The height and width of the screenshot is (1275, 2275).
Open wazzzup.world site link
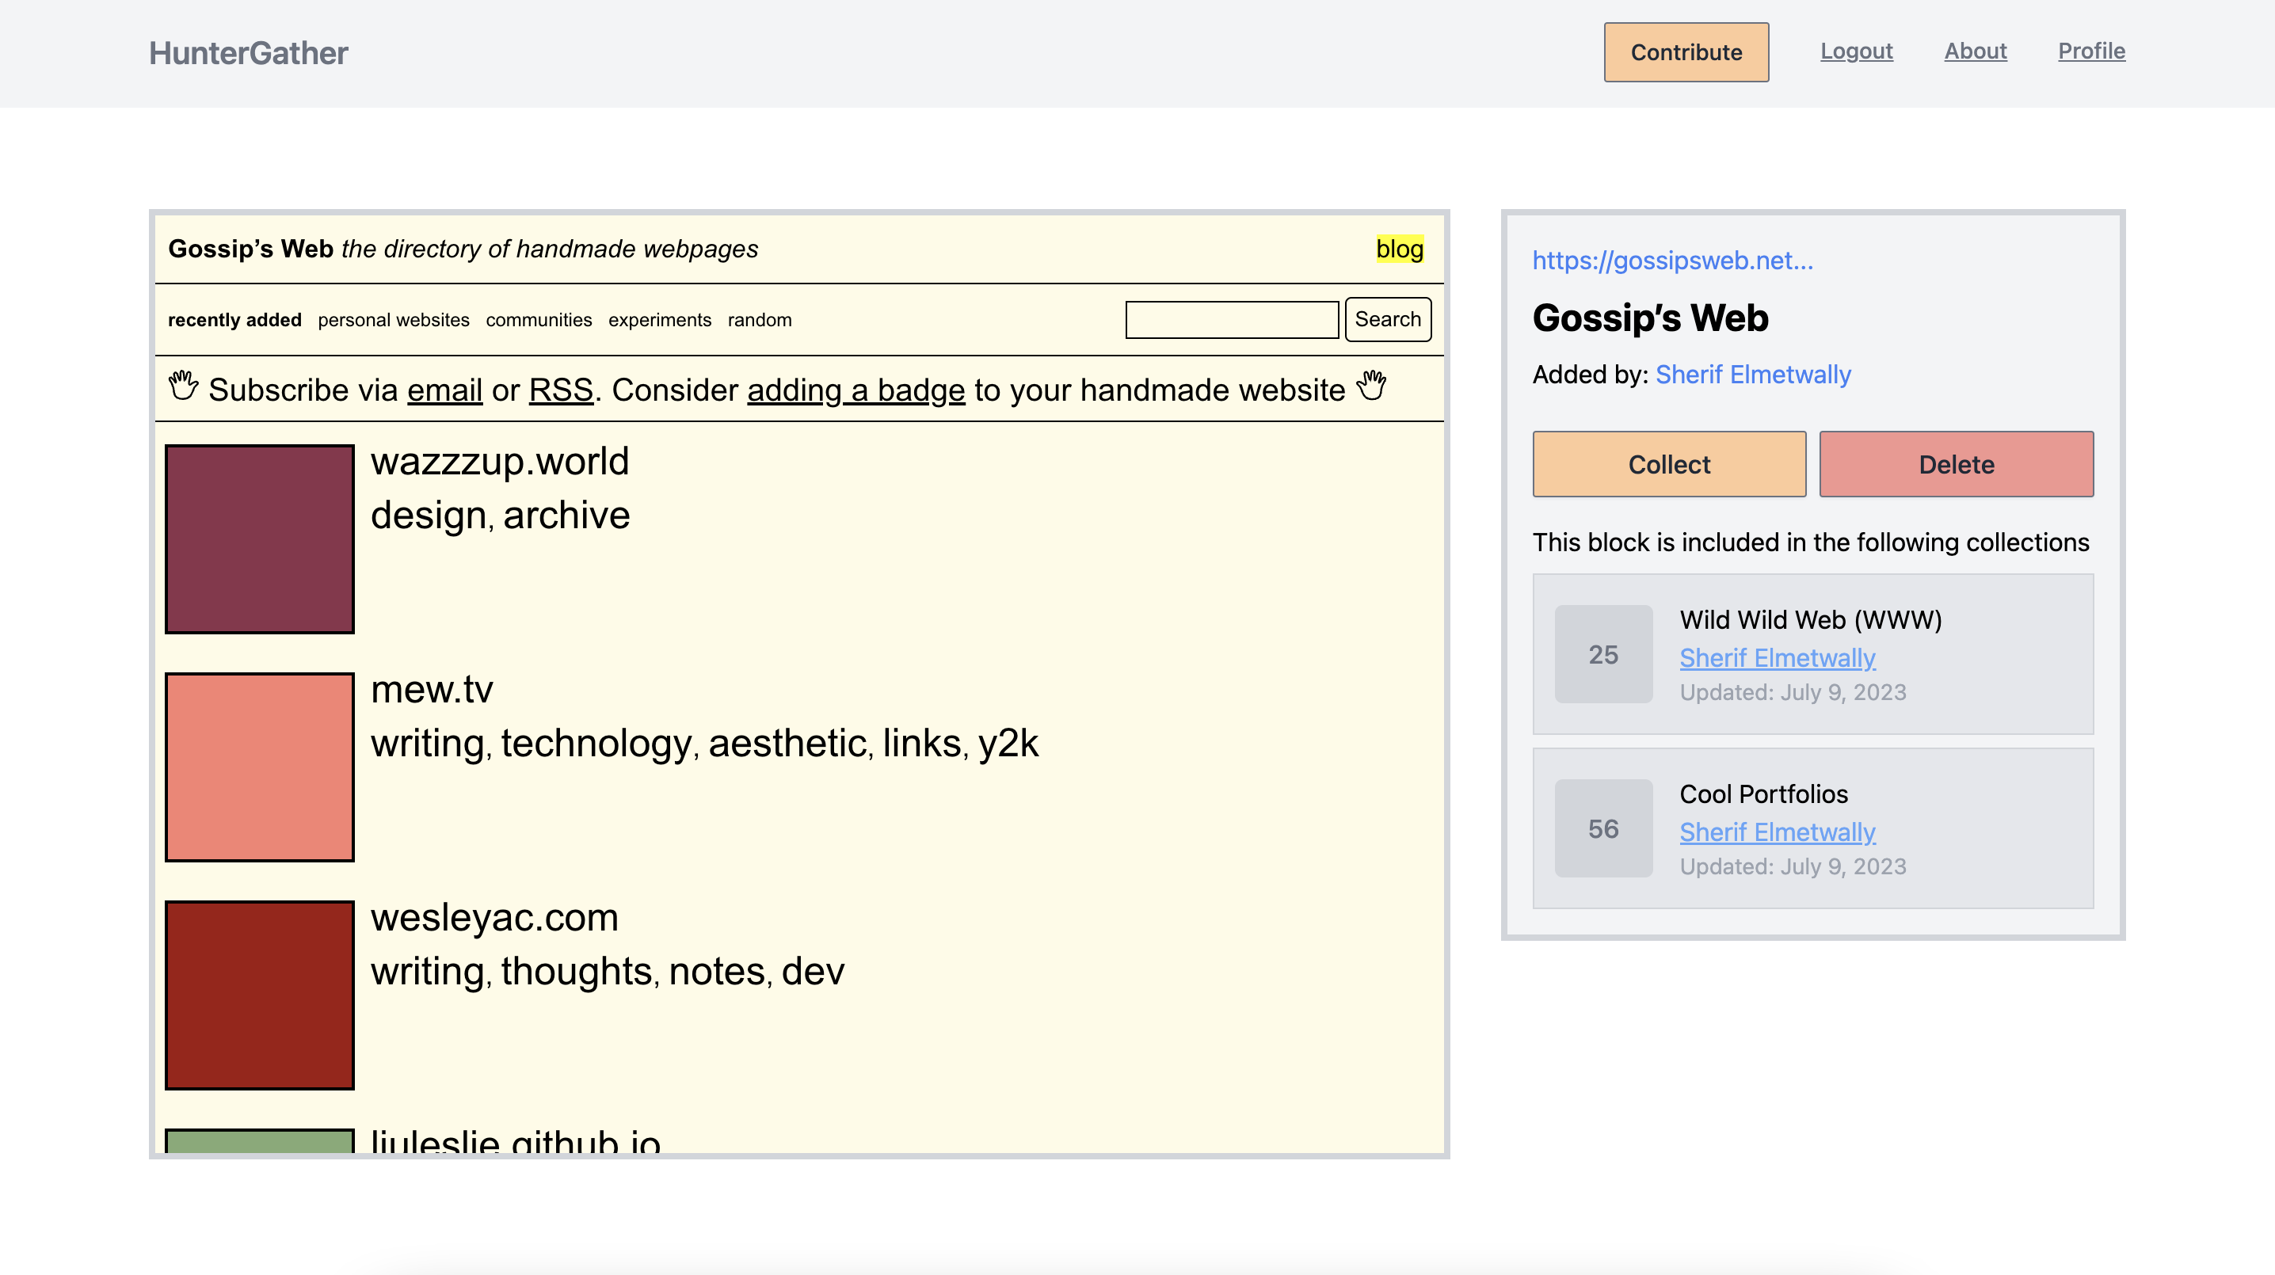[500, 462]
